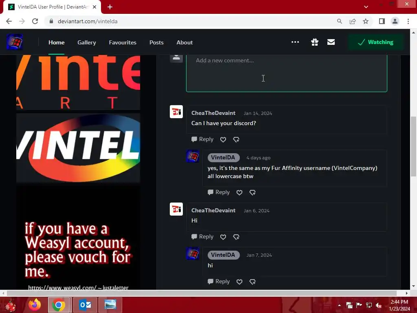Give badge on 'Can I have your discord?' comment

(236, 139)
